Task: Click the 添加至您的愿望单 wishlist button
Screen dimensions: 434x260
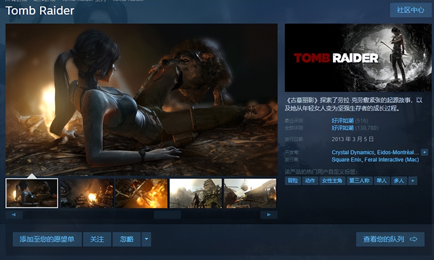Action: 47,239
